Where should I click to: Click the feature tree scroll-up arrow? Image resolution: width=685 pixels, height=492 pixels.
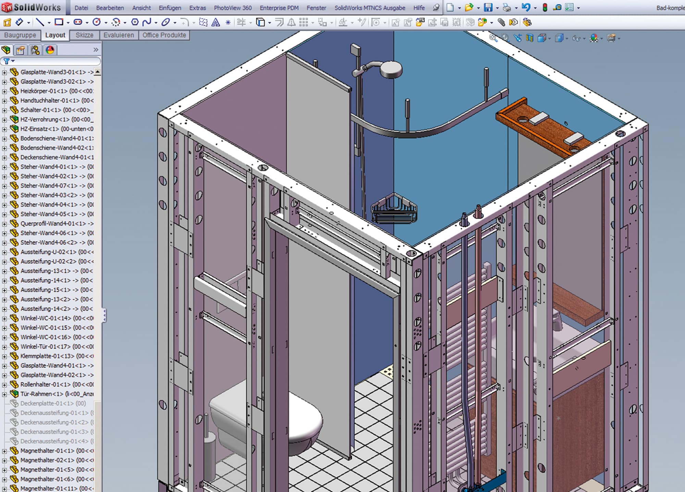(98, 72)
